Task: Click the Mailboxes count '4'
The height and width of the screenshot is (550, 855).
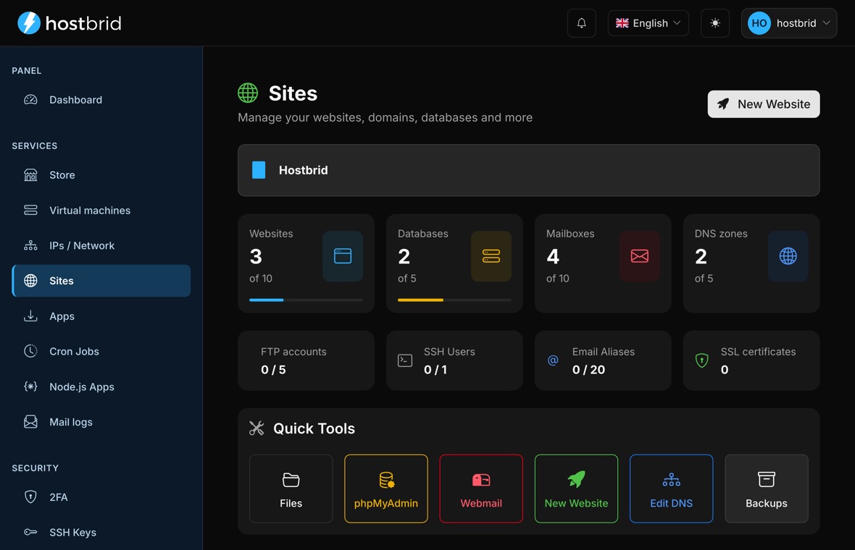Action: pos(552,256)
